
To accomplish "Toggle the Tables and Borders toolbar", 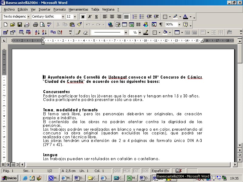I will [118, 25].
